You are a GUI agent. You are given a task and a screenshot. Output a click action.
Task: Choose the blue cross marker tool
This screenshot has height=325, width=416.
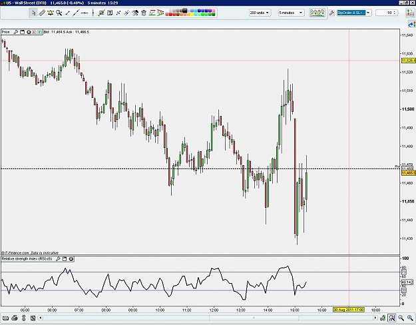pyautogui.click(x=118, y=13)
